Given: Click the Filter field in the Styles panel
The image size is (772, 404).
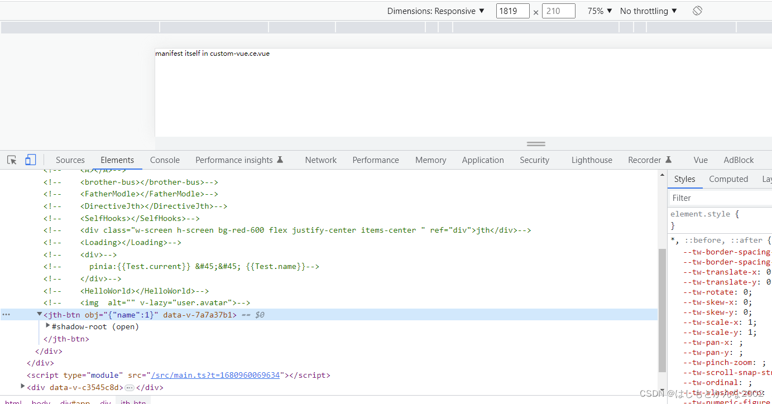Looking at the screenshot, I should [x=715, y=198].
